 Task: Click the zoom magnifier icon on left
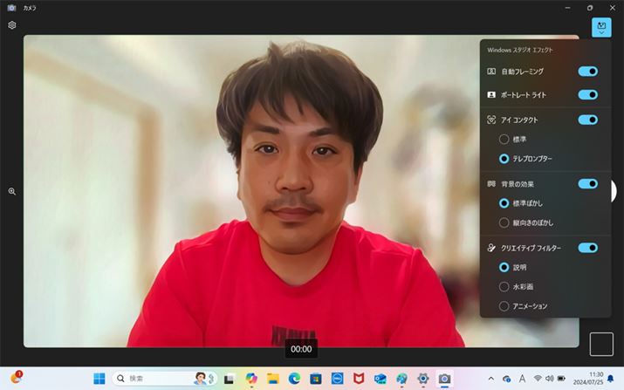pos(12,191)
